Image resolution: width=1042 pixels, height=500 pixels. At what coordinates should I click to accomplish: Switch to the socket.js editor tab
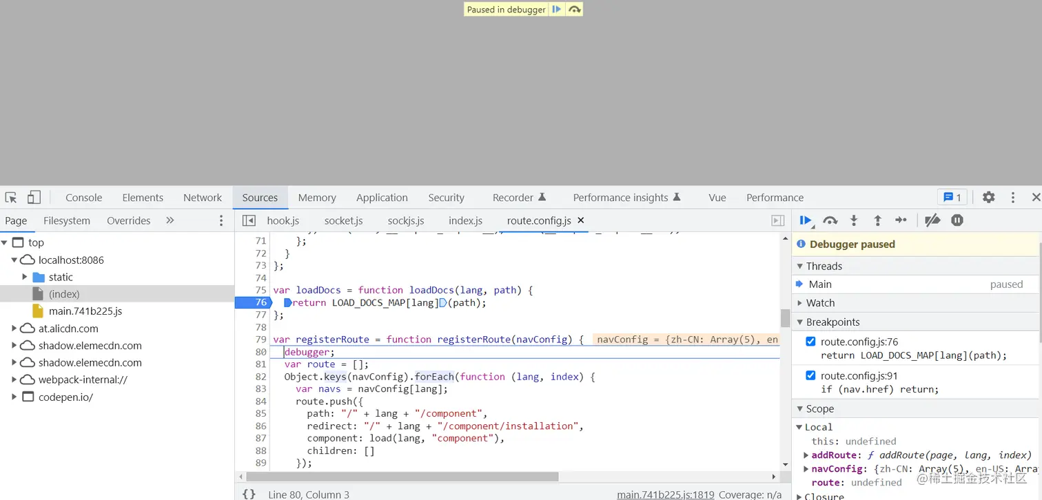point(344,220)
